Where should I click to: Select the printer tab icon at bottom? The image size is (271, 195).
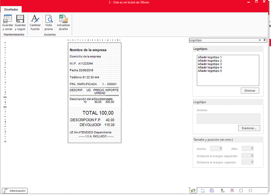click(212, 191)
